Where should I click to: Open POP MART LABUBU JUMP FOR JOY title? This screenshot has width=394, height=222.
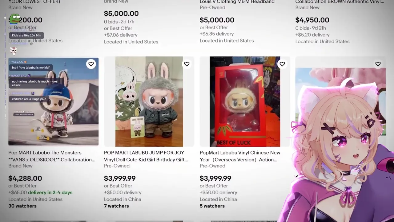(x=146, y=156)
